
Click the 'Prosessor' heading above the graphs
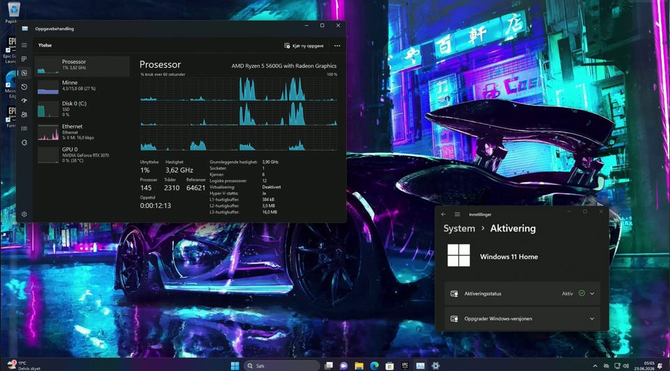[161, 64]
